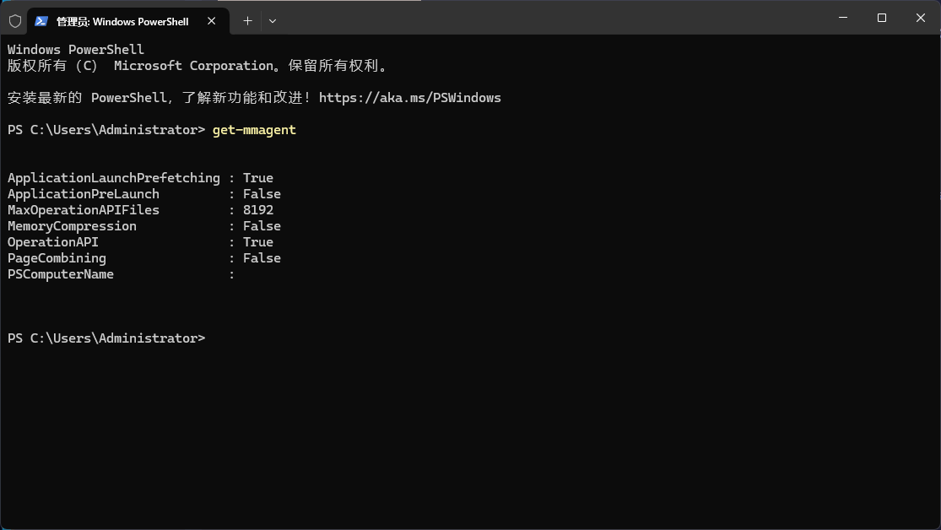Select the PSComputerName label
This screenshot has width=941, height=530.
click(x=60, y=273)
